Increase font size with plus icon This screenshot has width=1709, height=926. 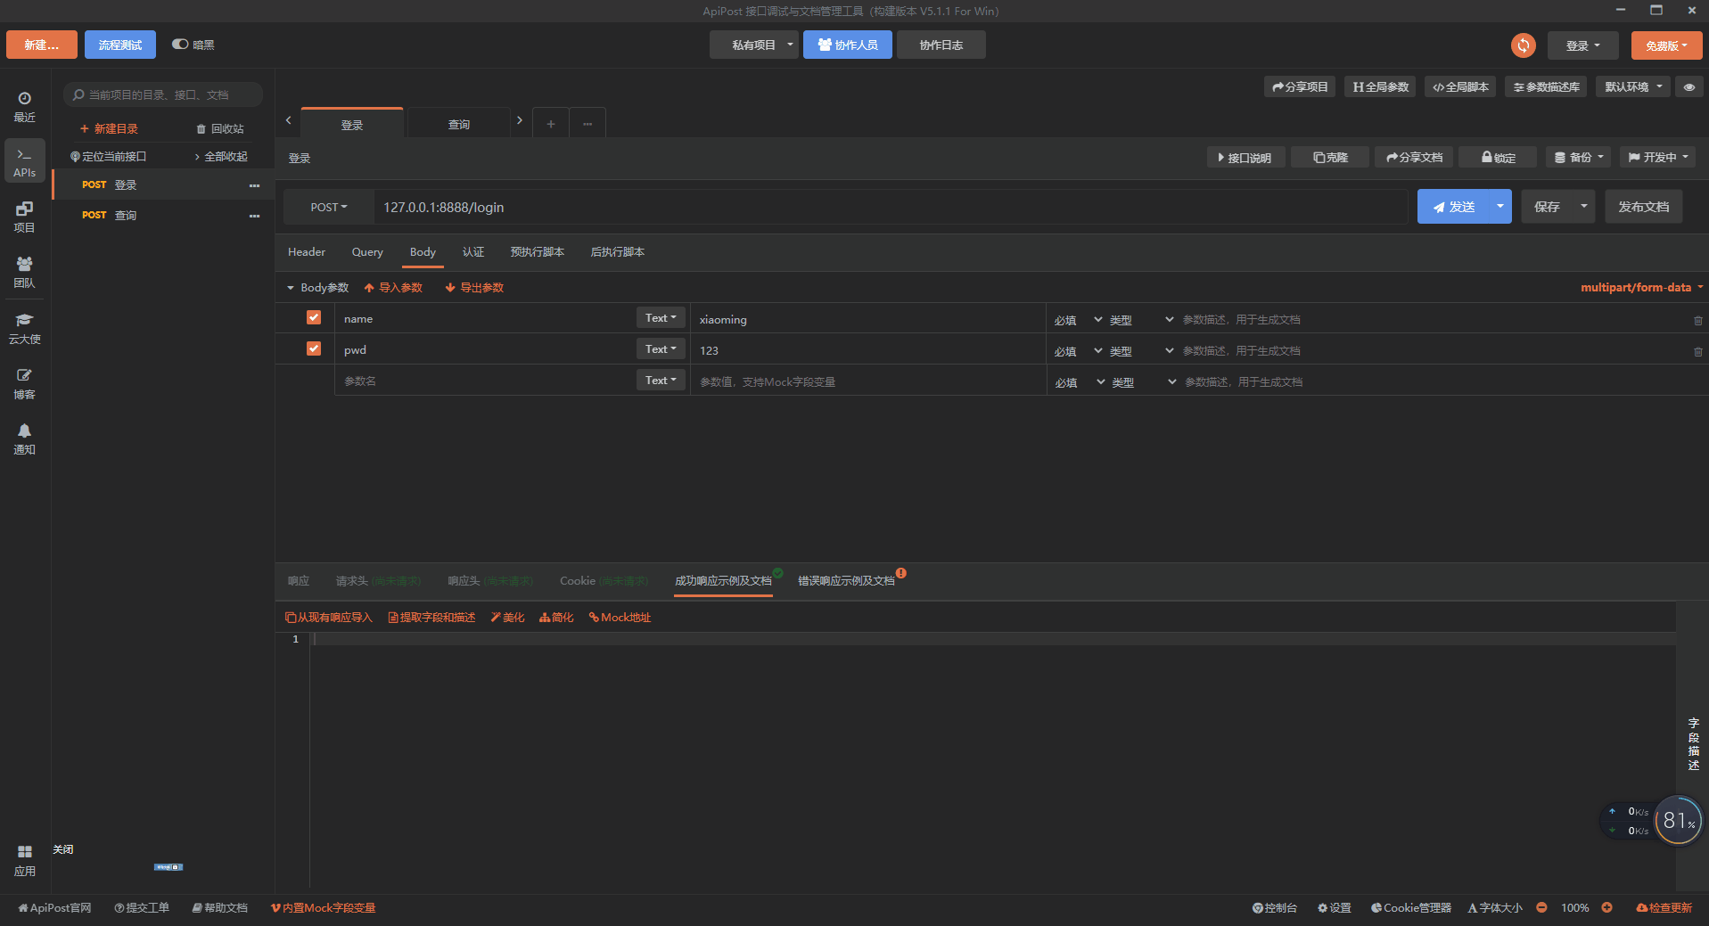pyautogui.click(x=1606, y=907)
